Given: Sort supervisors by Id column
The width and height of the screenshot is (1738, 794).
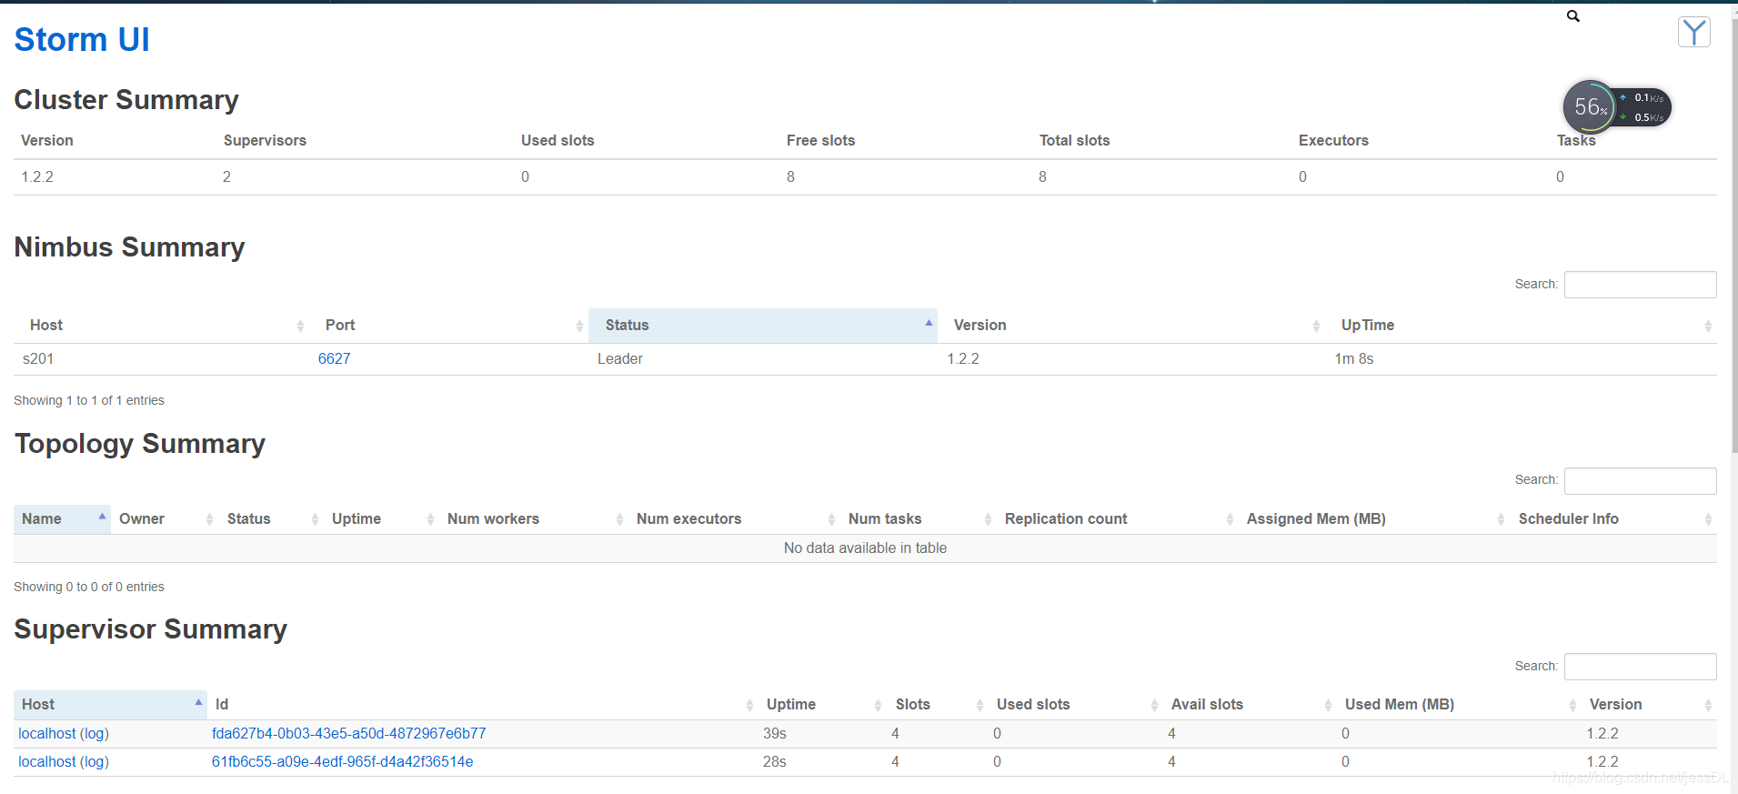Looking at the screenshot, I should [x=483, y=704].
